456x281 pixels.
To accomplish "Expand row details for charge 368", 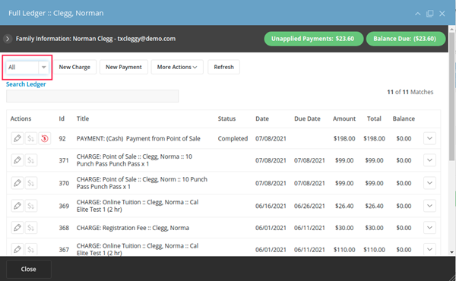I will pyautogui.click(x=429, y=228).
